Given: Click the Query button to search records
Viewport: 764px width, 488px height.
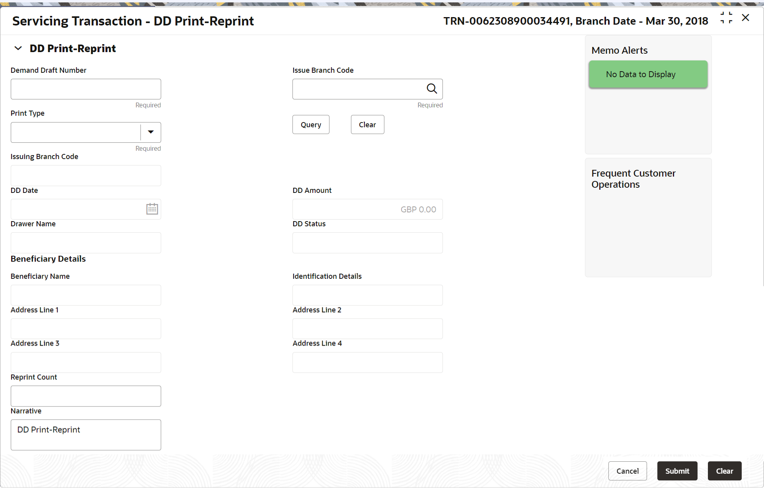Looking at the screenshot, I should tap(310, 124).
